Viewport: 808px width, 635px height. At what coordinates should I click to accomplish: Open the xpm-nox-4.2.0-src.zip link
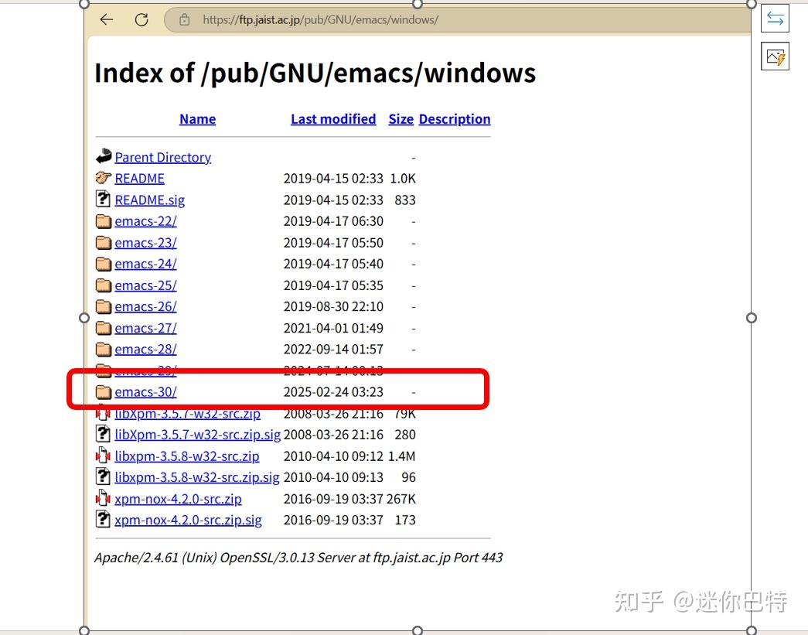(178, 498)
